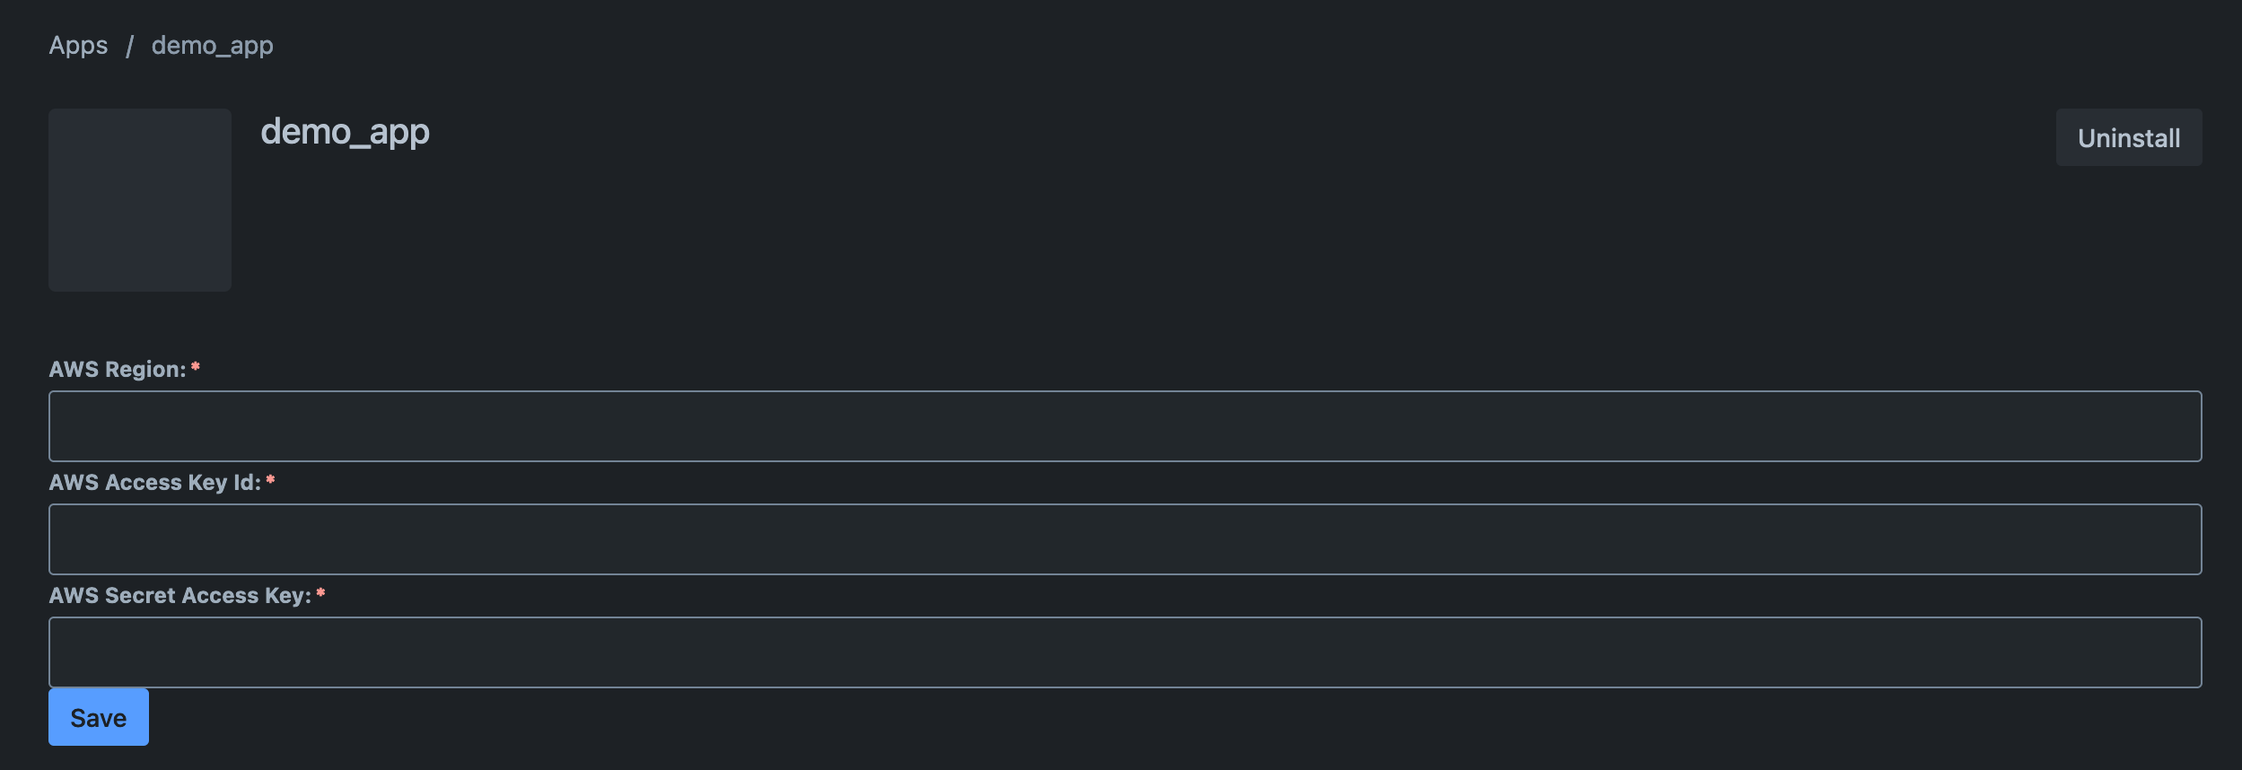This screenshot has width=2242, height=770.
Task: Click the AWS Secret Access Key label
Action: click(x=180, y=596)
